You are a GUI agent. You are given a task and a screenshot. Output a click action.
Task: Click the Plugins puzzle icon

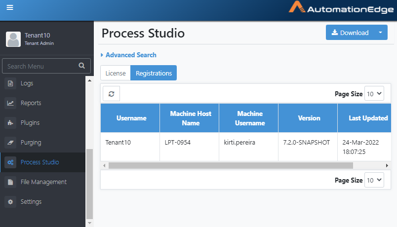[10, 123]
